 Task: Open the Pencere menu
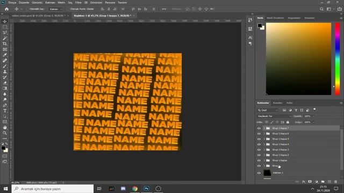110,2
